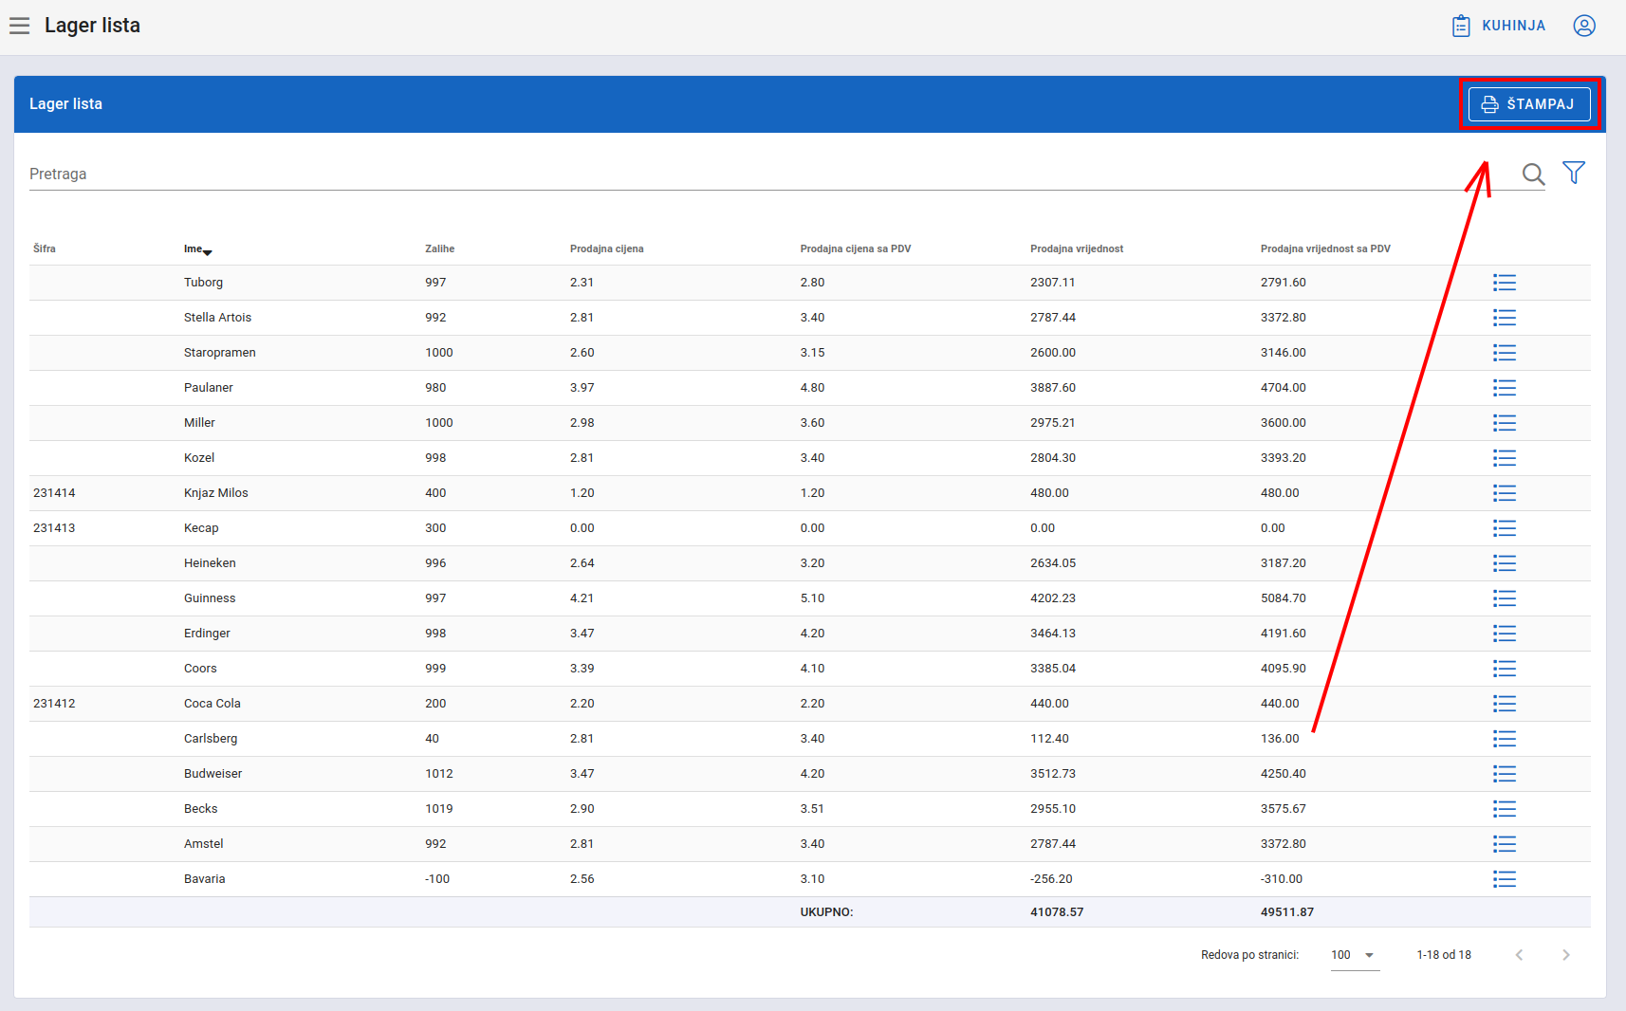Click code 231412 in Šifra column
The width and height of the screenshot is (1626, 1011).
pyautogui.click(x=54, y=704)
